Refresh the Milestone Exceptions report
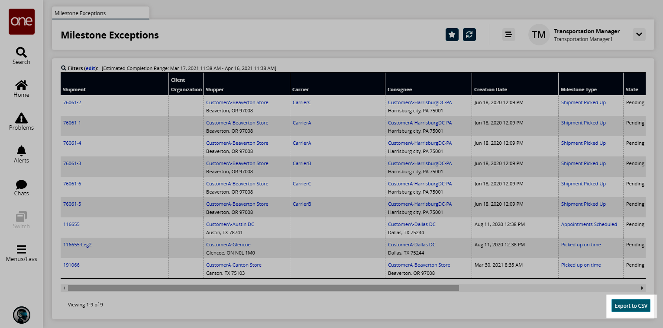This screenshot has width=663, height=328. (469, 35)
